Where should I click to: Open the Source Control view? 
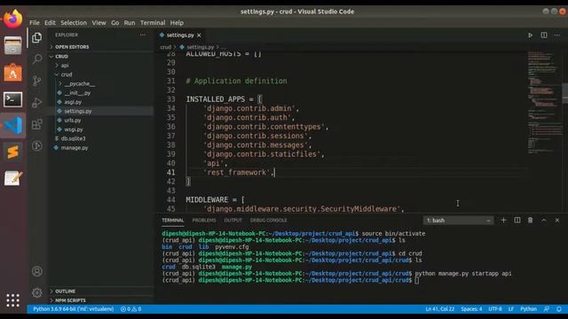[36, 81]
